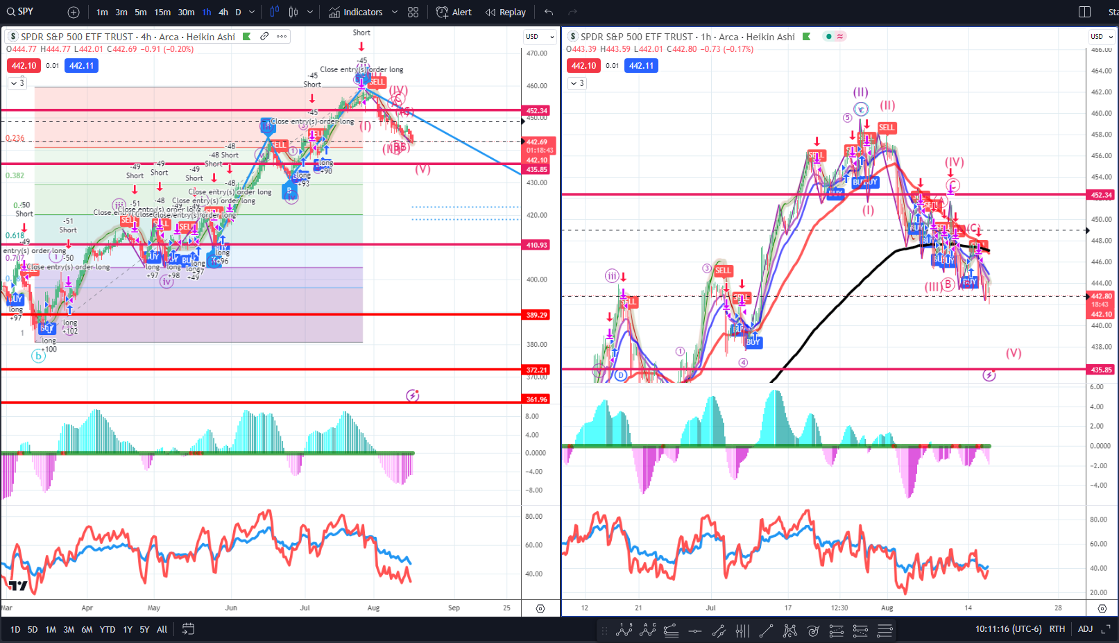The image size is (1119, 643).
Task: Open more options on the 4h chart legend
Action: [x=282, y=36]
